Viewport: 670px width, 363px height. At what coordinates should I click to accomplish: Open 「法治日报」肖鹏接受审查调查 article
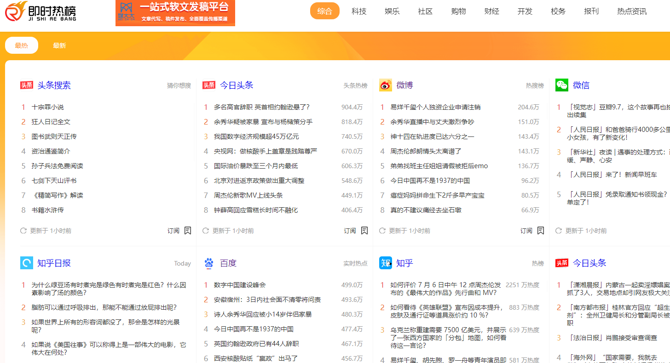pos(612,338)
